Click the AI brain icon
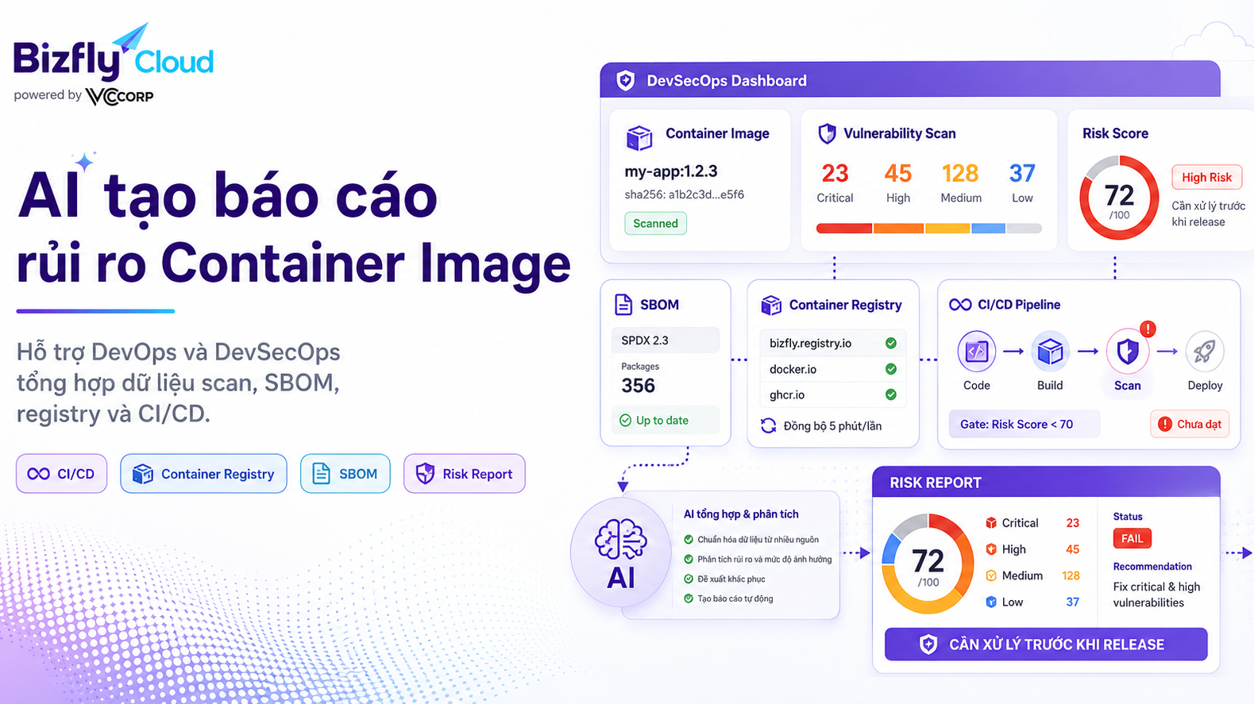Viewport: 1254px width, 704px height. click(x=621, y=540)
